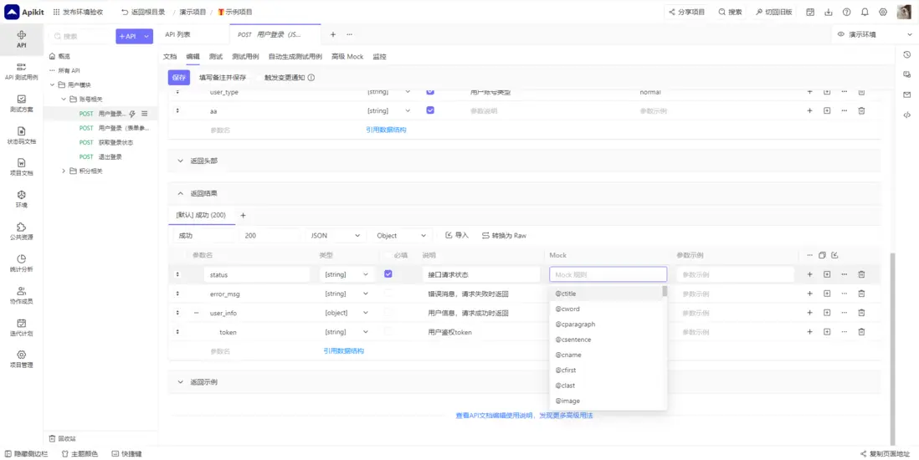919x460 pixels.
Task: Open 迭代计划 sidebar icon
Action: [x=21, y=327]
